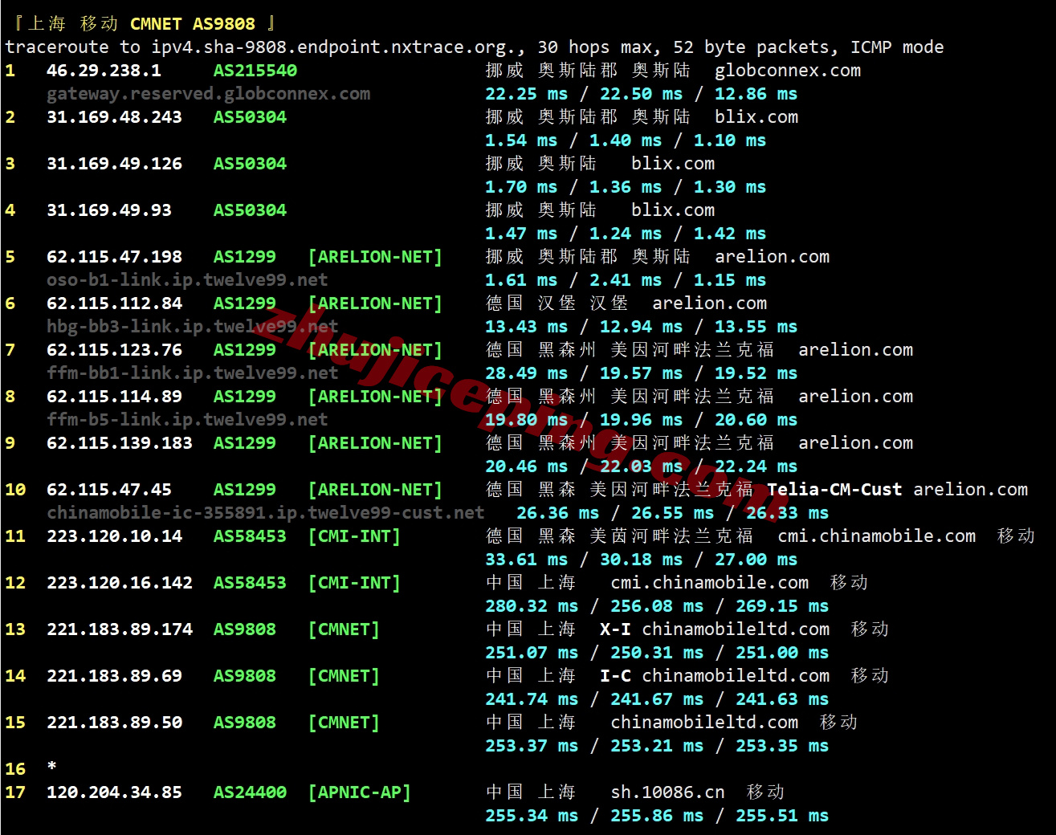Click IP 223.120.10.14
The height and width of the screenshot is (835, 1056).
pos(114,536)
